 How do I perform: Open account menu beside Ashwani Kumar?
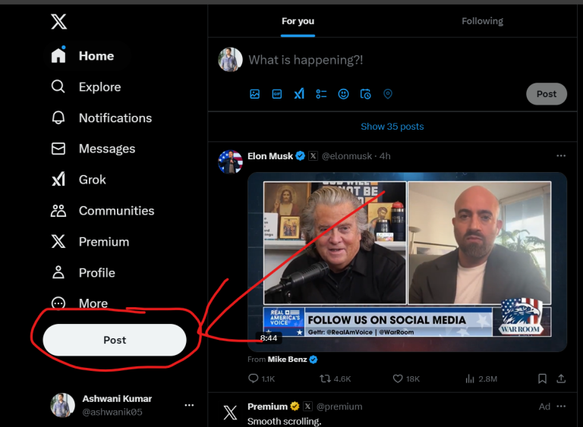(189, 405)
